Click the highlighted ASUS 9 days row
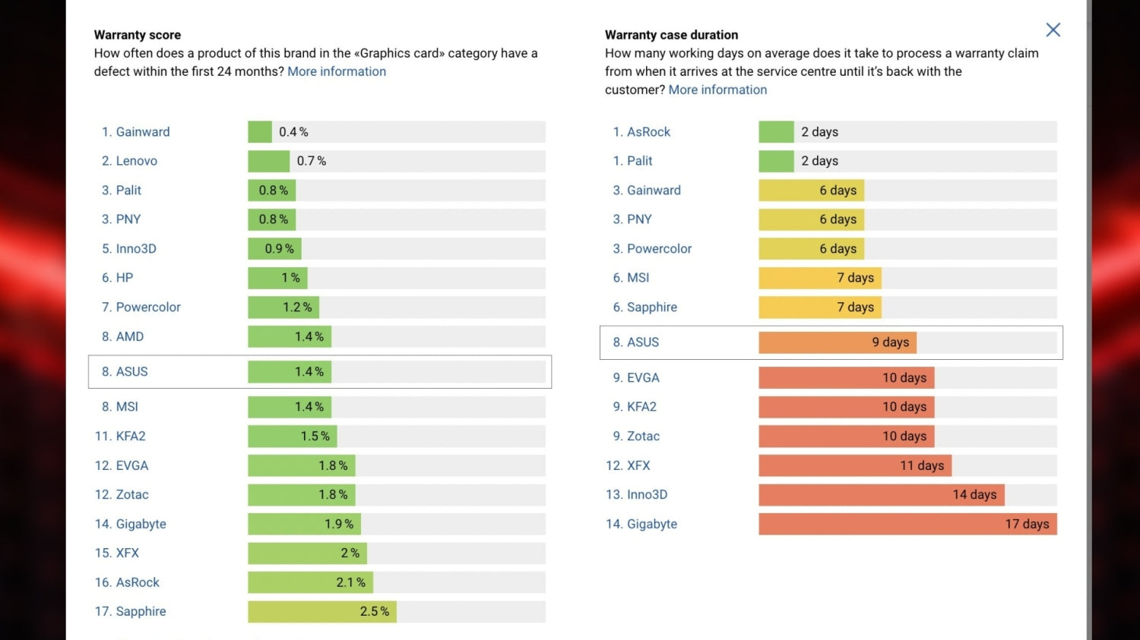Screen dimensions: 1140x640 831,342
